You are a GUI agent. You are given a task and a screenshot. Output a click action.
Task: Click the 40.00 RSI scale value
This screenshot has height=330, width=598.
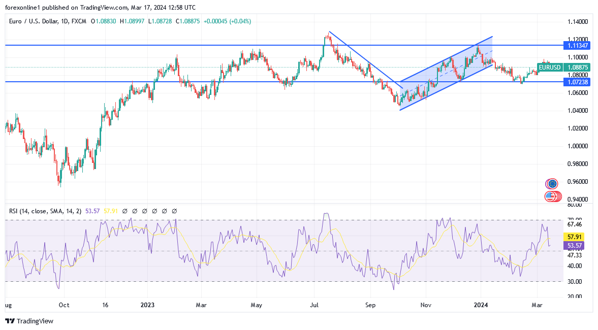click(574, 266)
